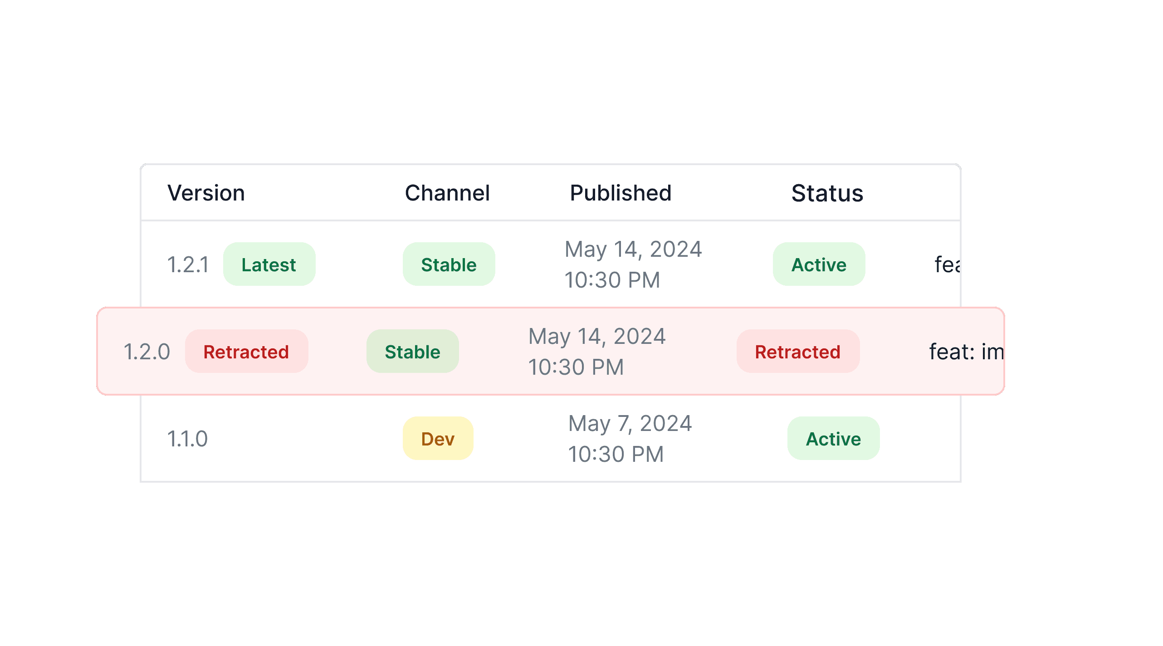Click the Active status badge for 1.2.1

click(819, 264)
